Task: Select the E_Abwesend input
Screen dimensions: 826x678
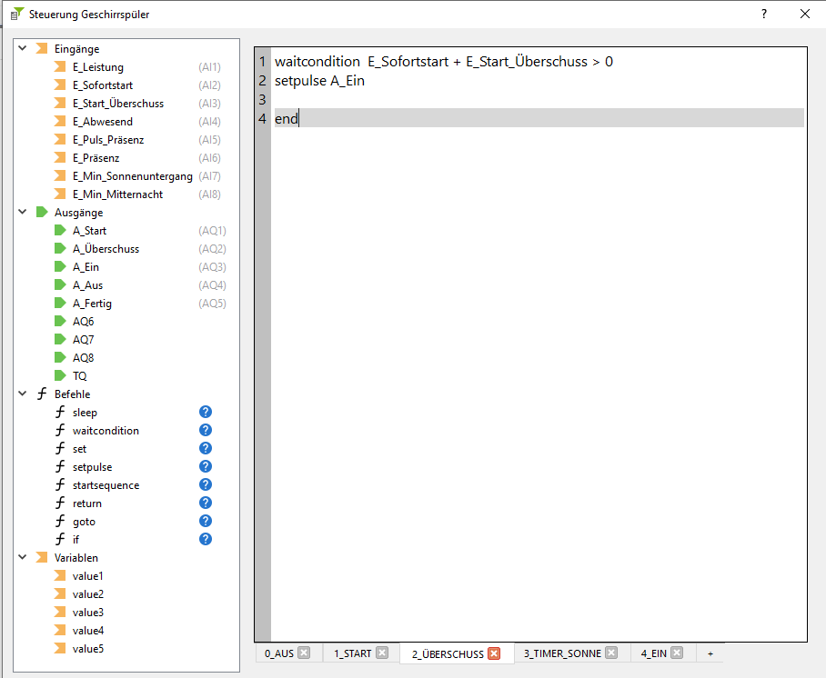Action: tap(103, 122)
